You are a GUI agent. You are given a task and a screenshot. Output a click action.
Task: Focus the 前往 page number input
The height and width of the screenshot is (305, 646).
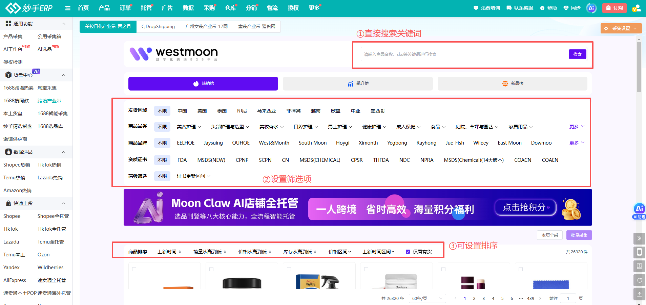point(568,299)
